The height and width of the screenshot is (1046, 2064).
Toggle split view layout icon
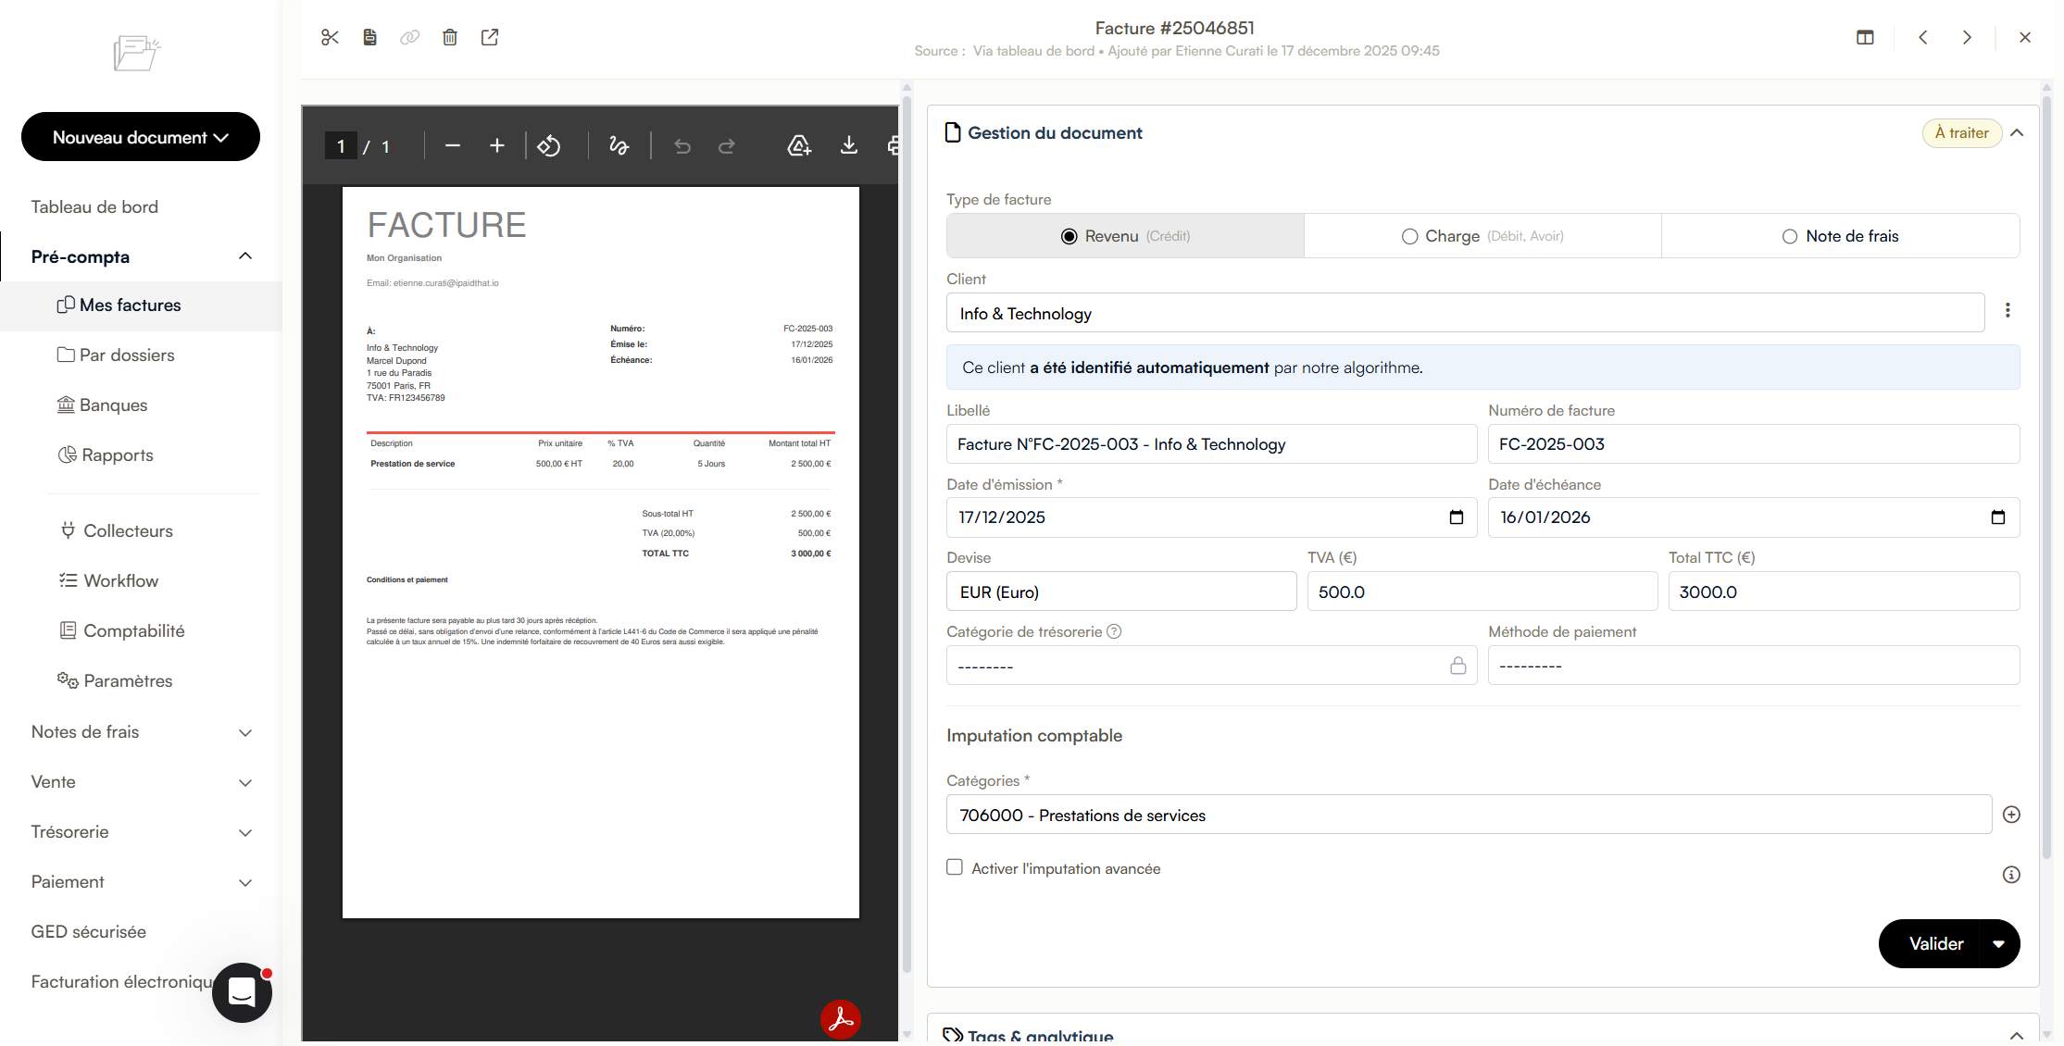coord(1865,37)
